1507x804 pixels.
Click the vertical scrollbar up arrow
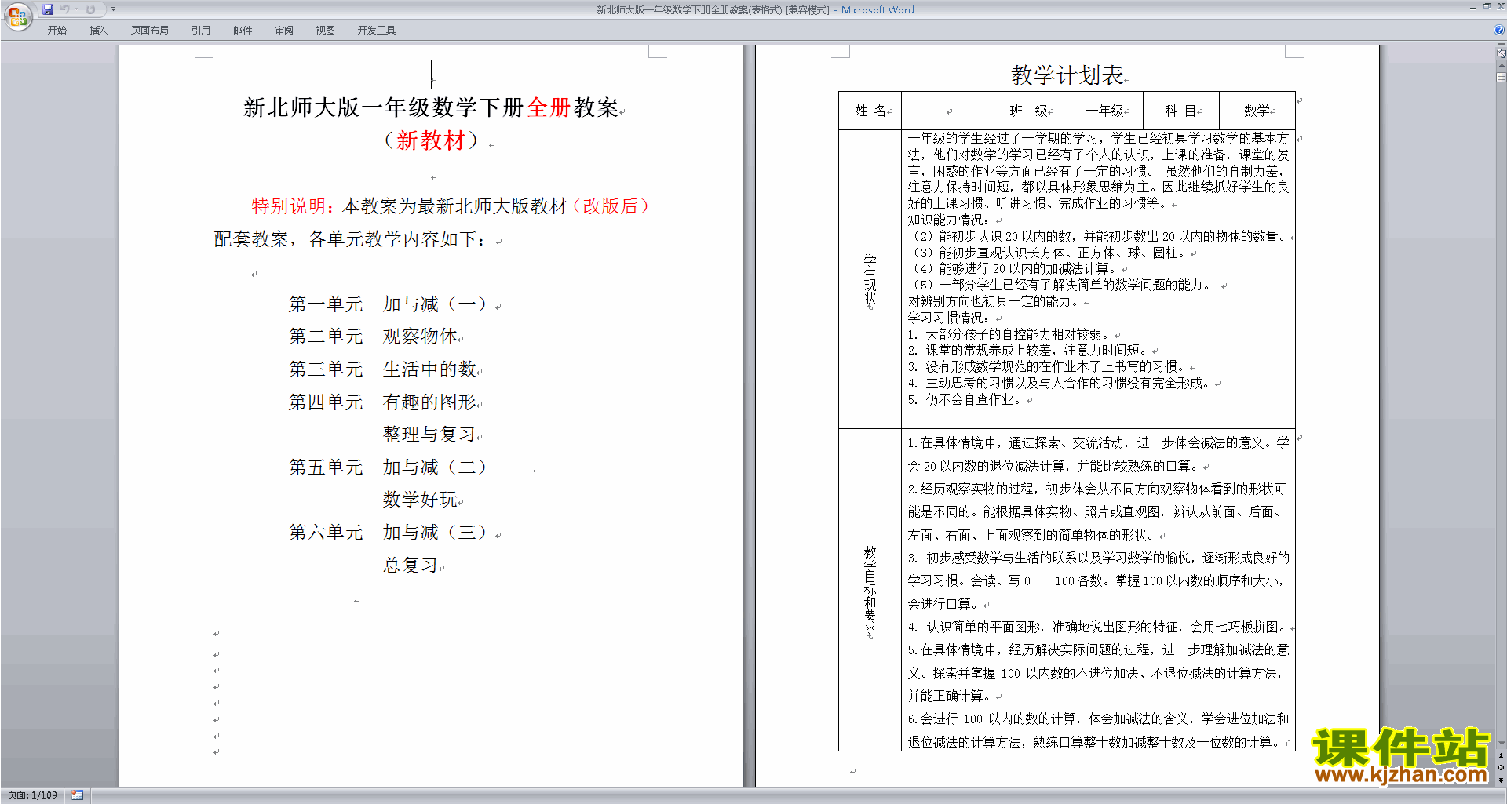click(1501, 66)
